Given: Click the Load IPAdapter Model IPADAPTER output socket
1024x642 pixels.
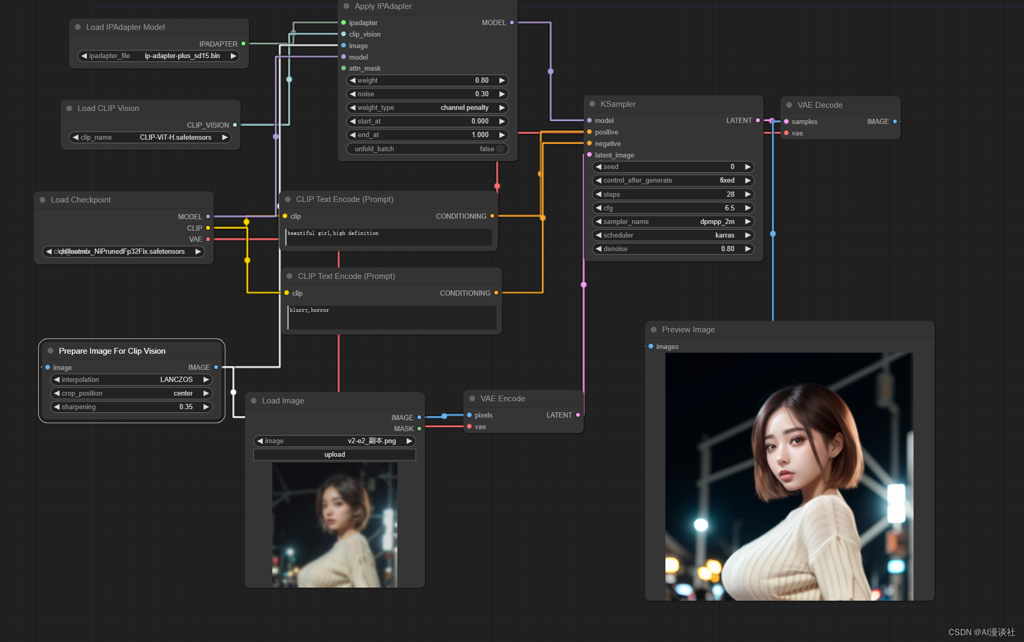Looking at the screenshot, I should (x=243, y=44).
